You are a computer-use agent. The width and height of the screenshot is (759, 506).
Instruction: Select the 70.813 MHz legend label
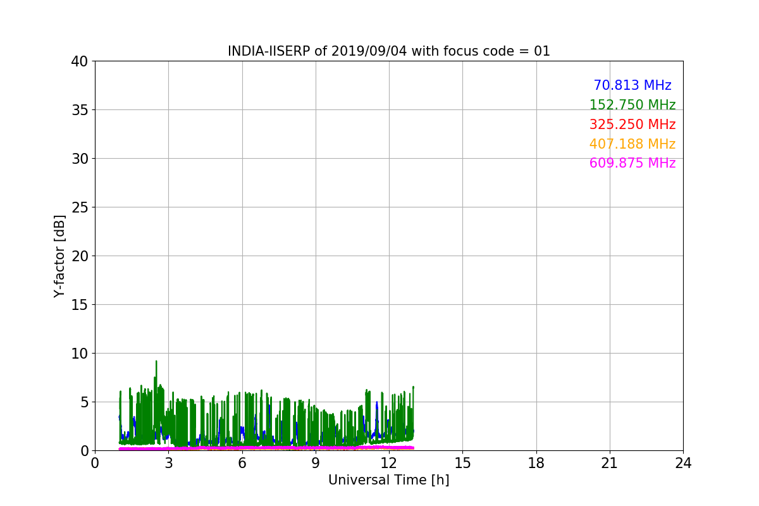[x=632, y=85]
